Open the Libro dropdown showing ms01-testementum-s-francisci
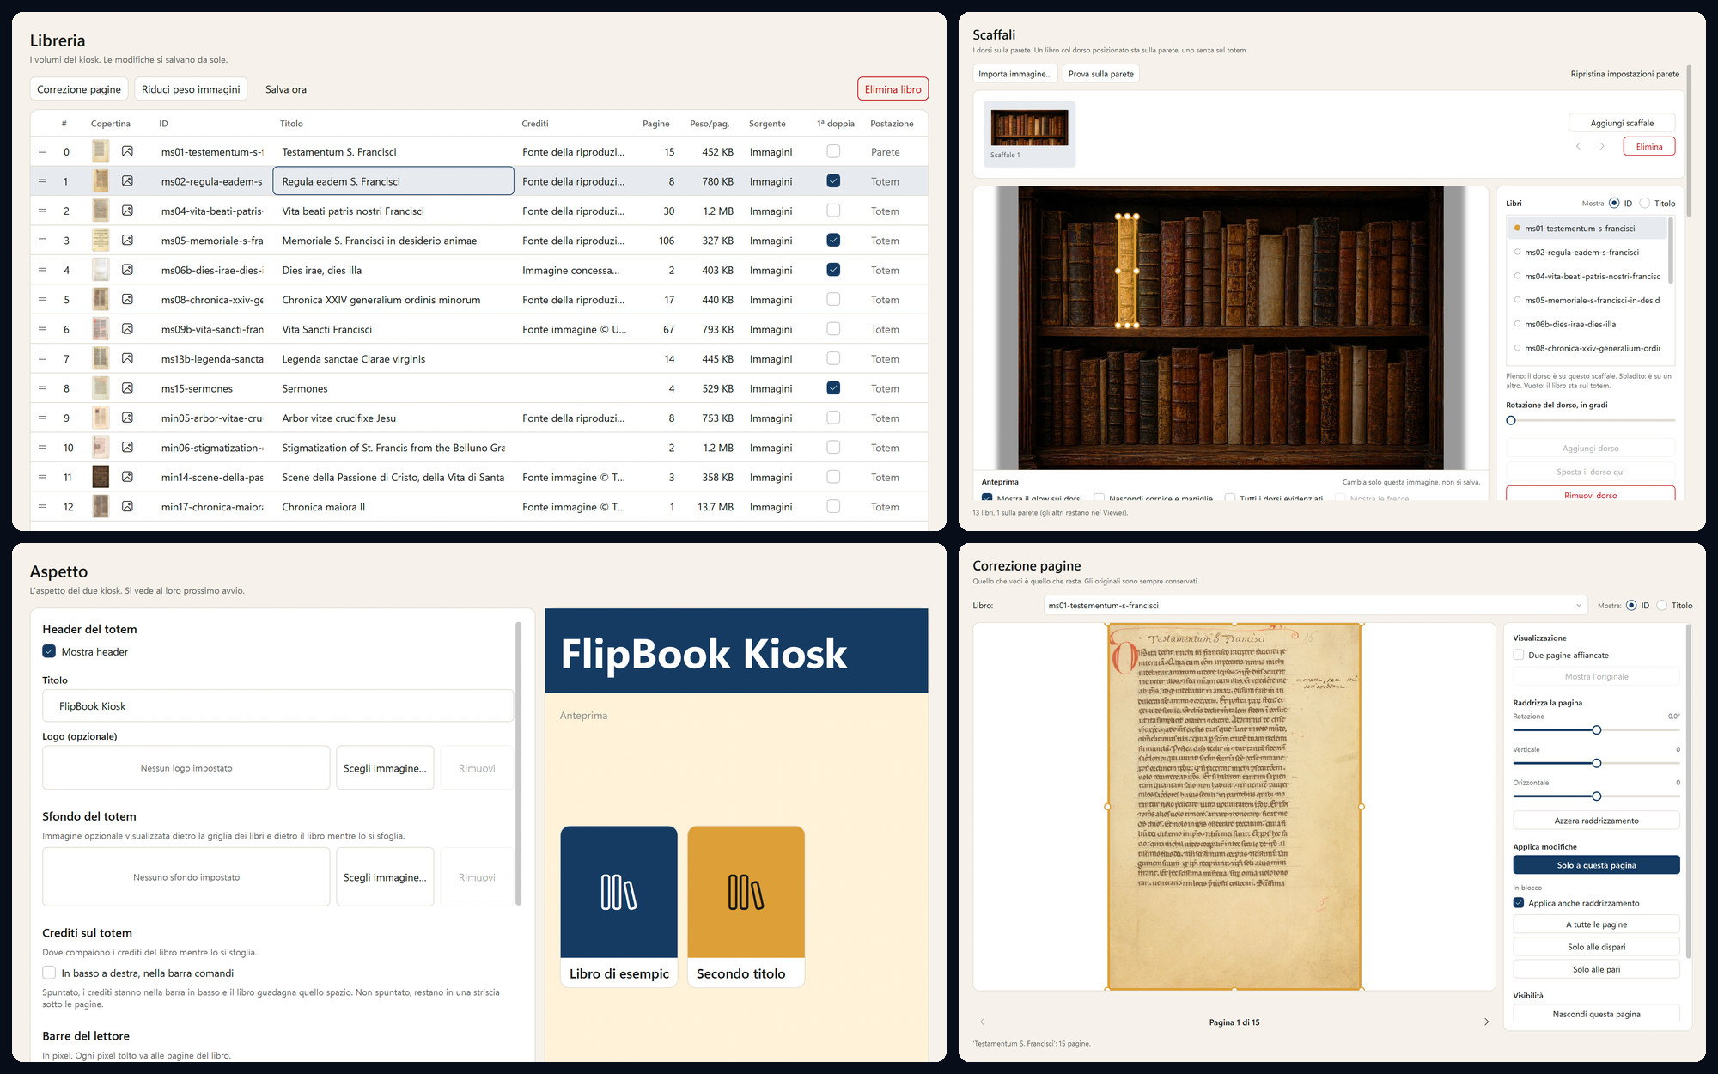1718x1074 pixels. point(1315,606)
